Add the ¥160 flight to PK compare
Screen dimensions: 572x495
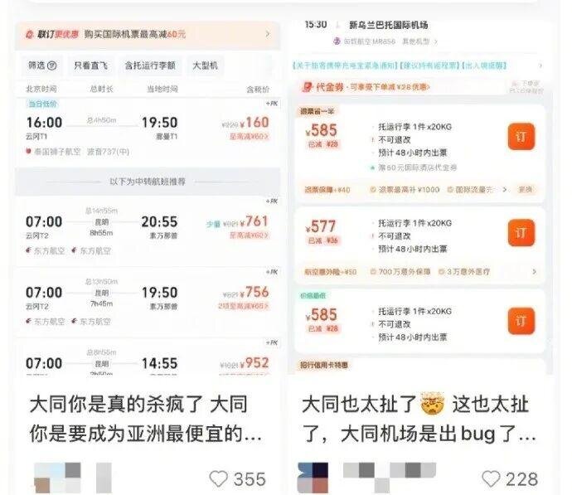point(272,104)
